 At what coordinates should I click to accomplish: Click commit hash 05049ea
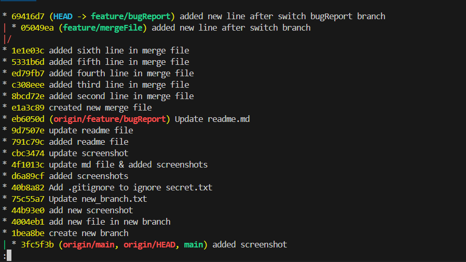click(37, 27)
